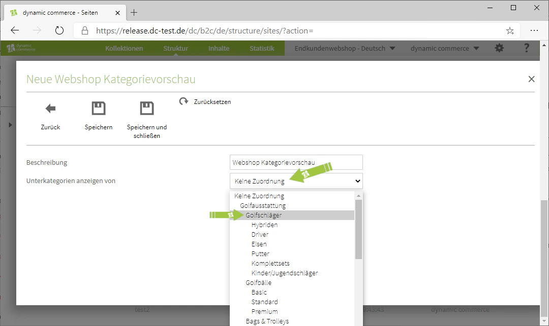The width and height of the screenshot is (549, 326).
Task: Open the settings gear icon in header
Action: 499,48
